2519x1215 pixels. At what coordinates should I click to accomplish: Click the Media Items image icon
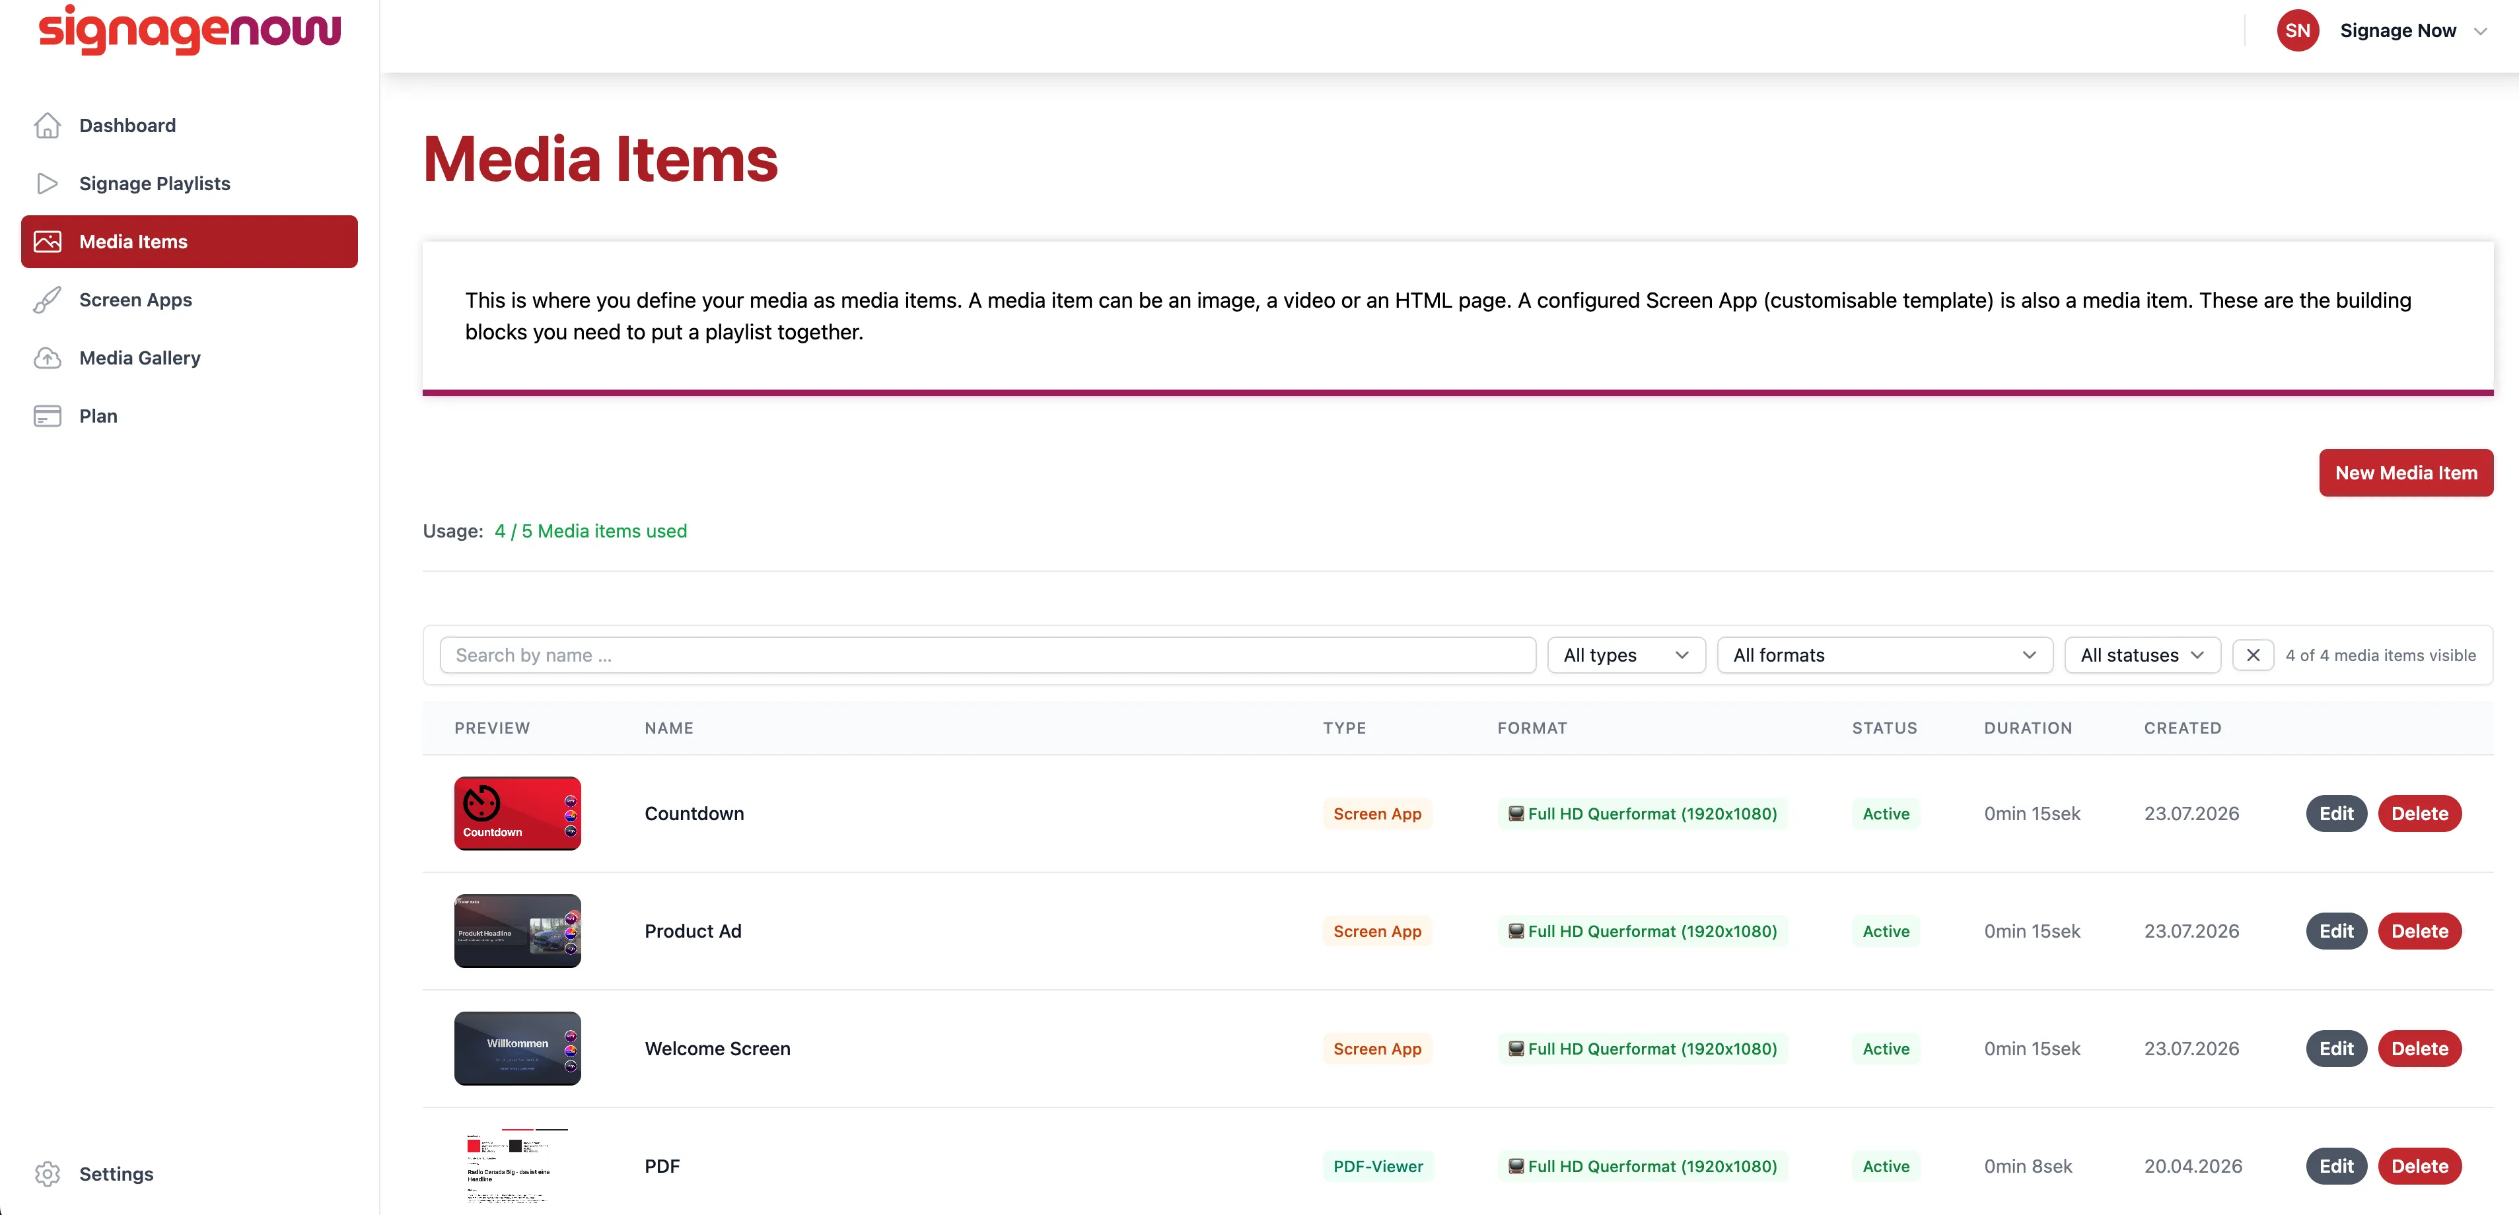(x=47, y=242)
